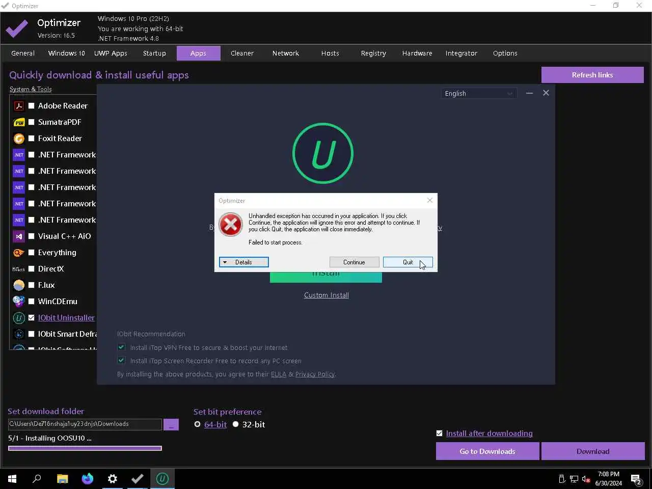Image resolution: width=652 pixels, height=489 pixels.
Task: Click the download folder path field
Action: 85,424
